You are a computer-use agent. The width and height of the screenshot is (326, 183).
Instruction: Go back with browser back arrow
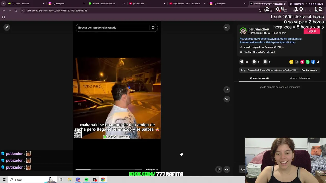point(4,11)
